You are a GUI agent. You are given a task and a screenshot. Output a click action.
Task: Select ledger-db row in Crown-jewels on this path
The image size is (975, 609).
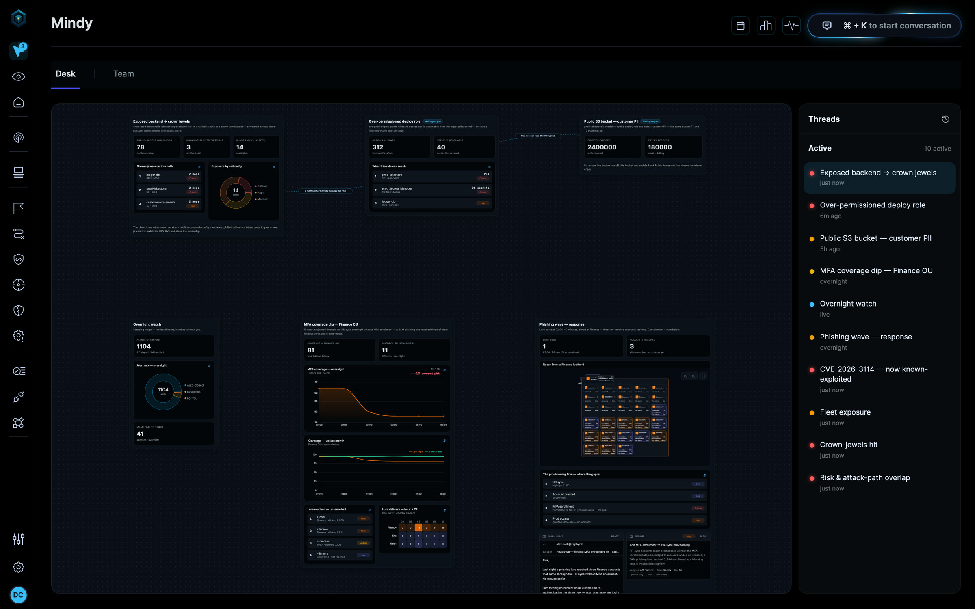tap(169, 176)
